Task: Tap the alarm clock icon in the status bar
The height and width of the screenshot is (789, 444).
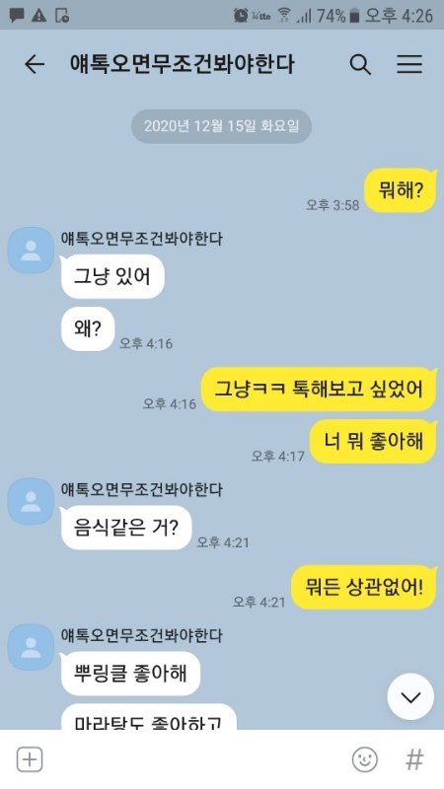Action: point(241,16)
